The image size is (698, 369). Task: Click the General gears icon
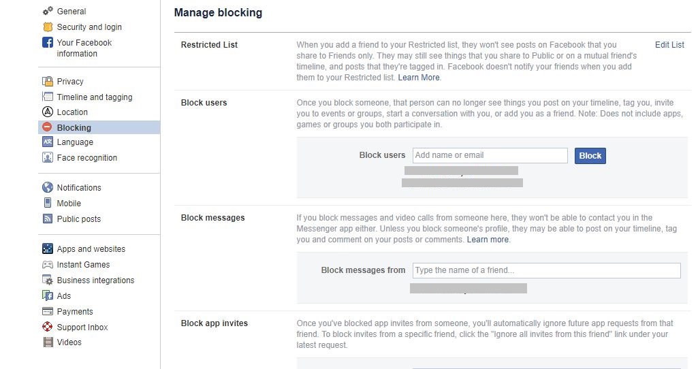tap(48, 11)
